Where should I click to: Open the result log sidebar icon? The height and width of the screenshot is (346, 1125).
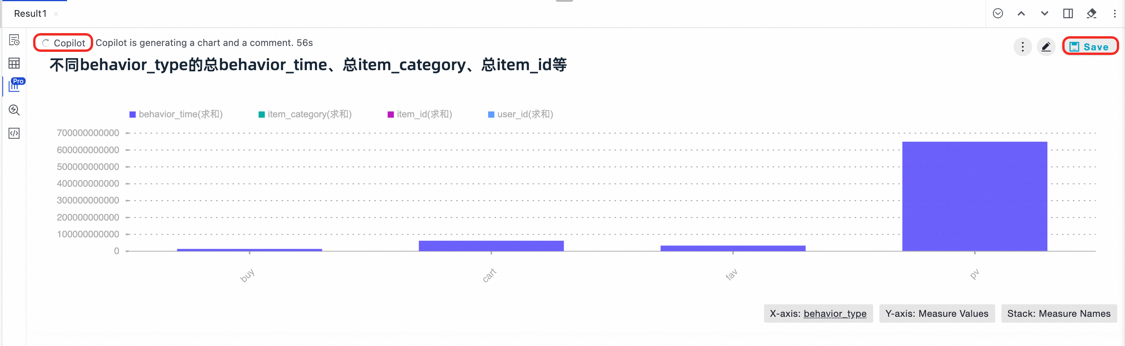tap(14, 40)
